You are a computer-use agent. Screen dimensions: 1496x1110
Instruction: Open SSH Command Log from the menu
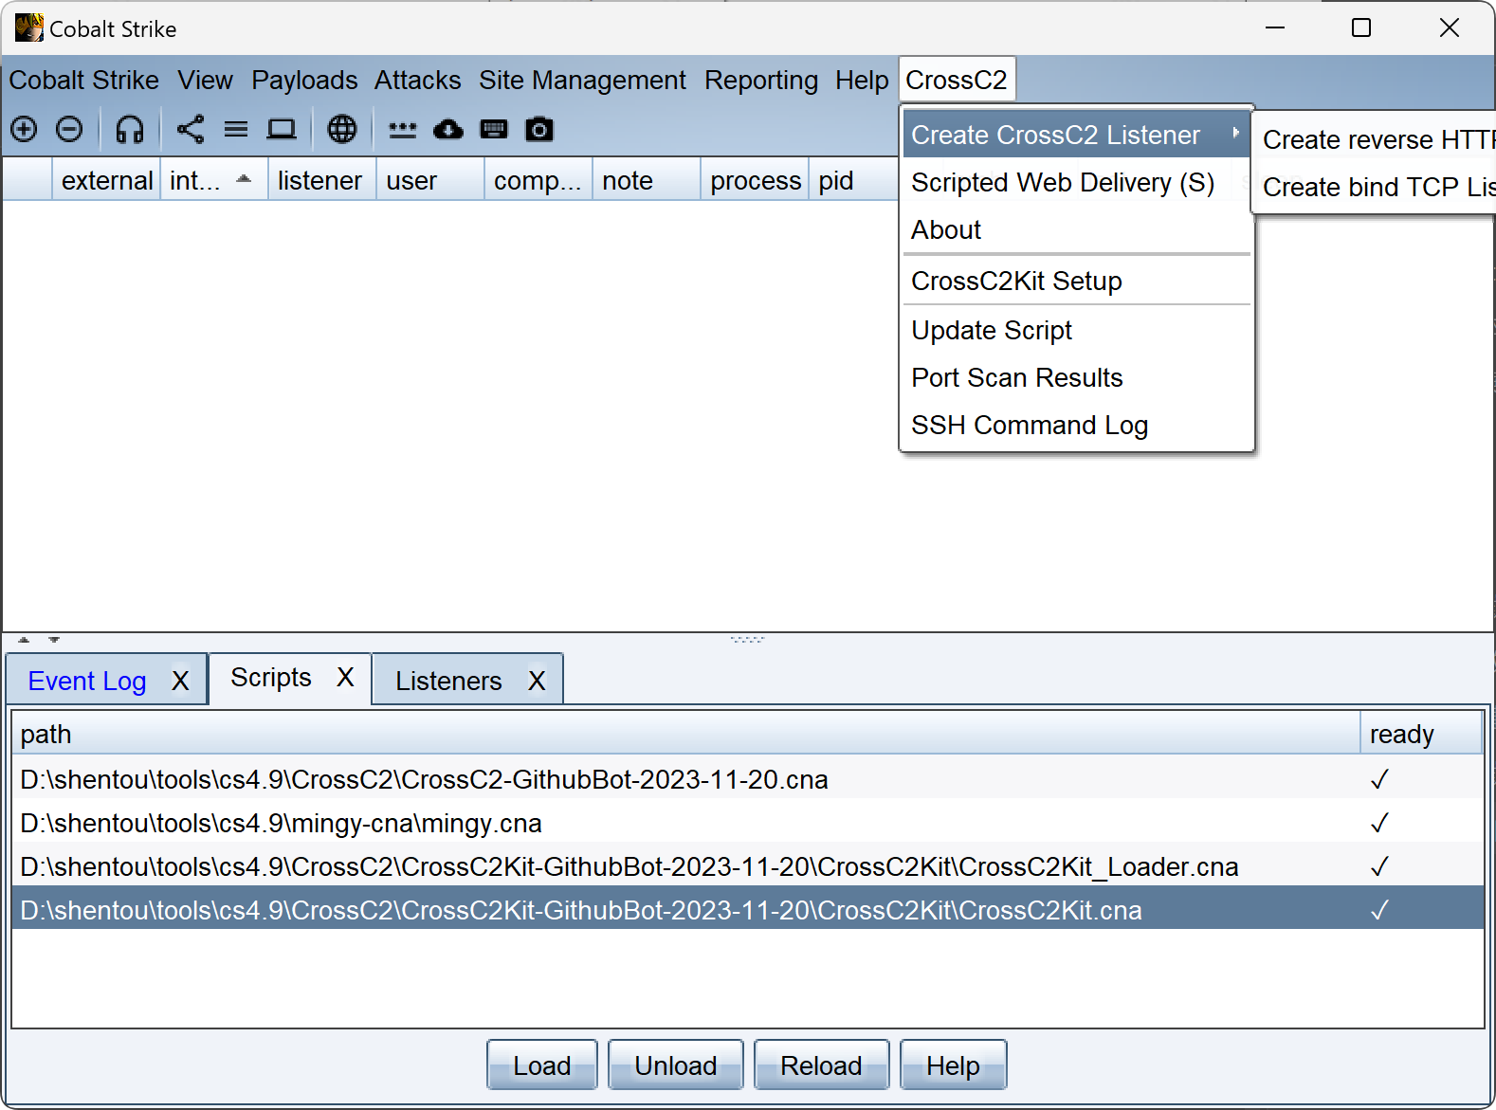pos(1076,425)
